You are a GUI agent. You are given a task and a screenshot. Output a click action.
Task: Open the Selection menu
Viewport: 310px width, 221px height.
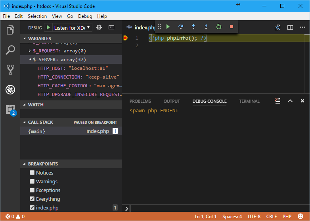click(x=37, y=16)
